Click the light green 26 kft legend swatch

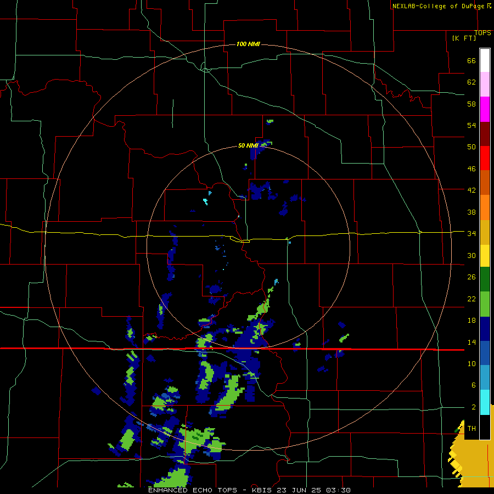pos(485,304)
